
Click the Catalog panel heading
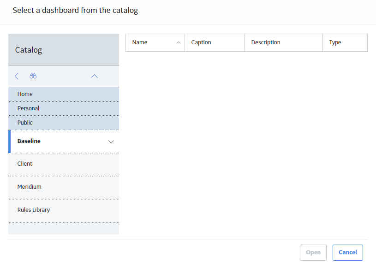pos(29,50)
